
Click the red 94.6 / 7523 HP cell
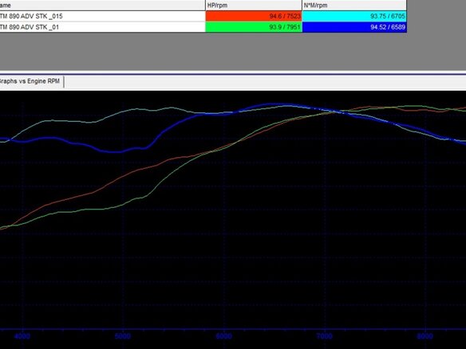tap(254, 16)
